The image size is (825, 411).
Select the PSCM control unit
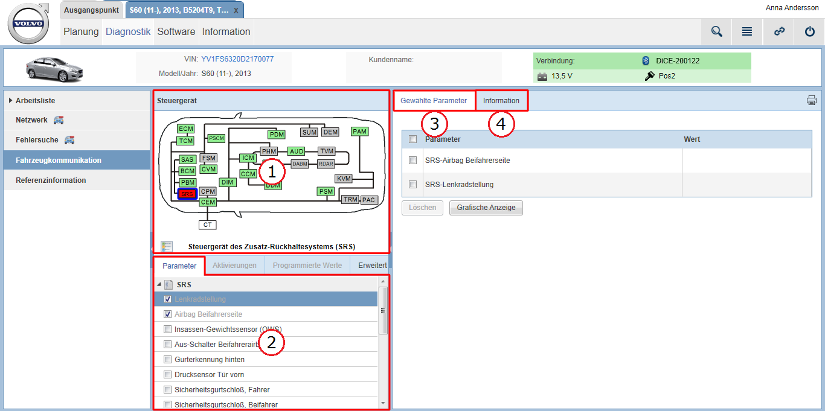pyautogui.click(x=217, y=138)
